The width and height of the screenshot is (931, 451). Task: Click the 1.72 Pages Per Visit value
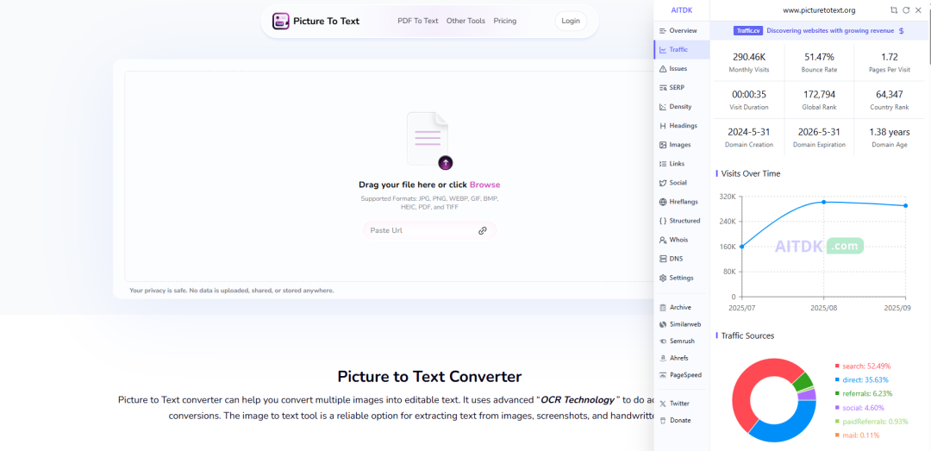coord(890,57)
